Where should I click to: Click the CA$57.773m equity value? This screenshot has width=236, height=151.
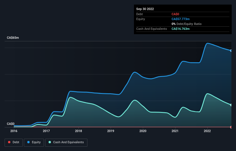tap(181, 19)
